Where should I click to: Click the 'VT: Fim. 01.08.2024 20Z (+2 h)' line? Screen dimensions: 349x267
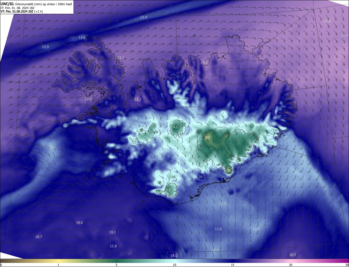(22, 11)
